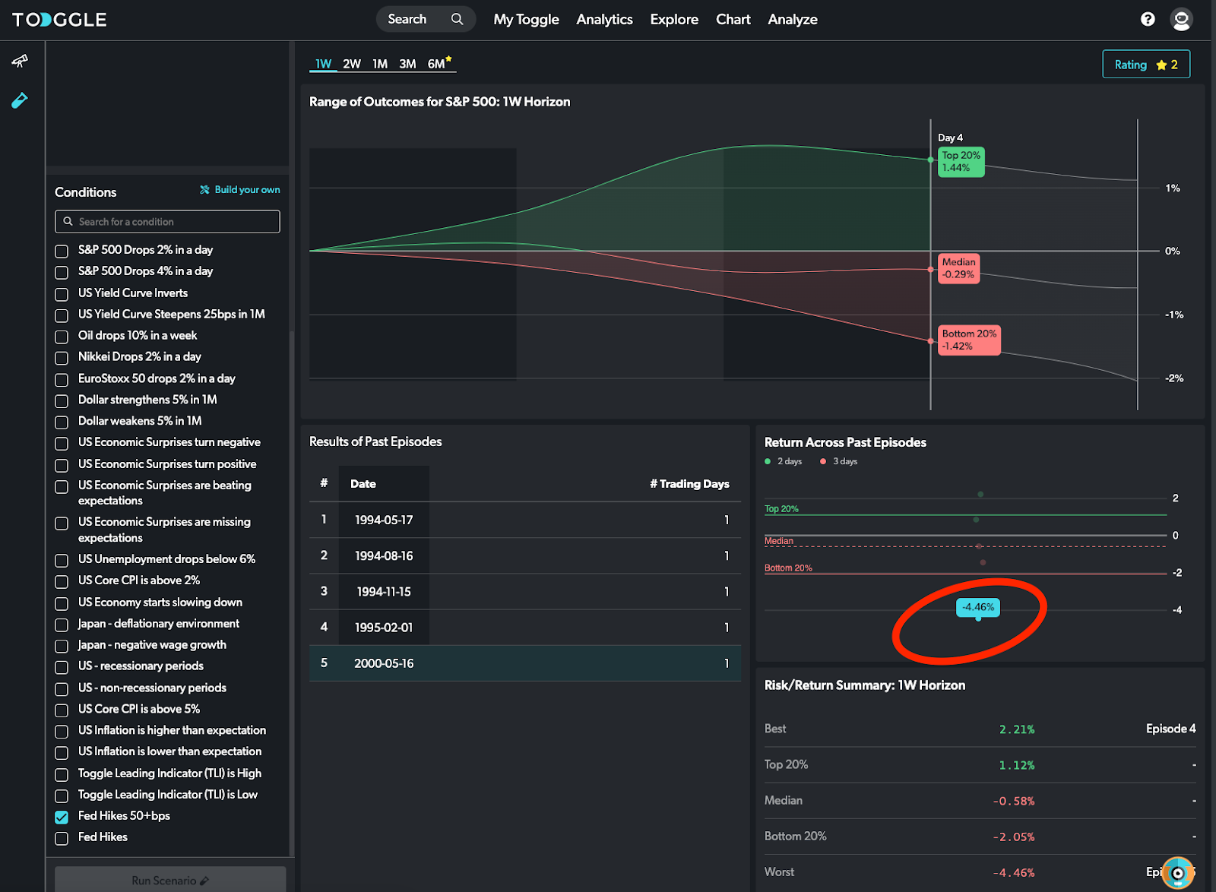This screenshot has width=1216, height=892.
Task: Toggle the 2 days legend entry
Action: [x=784, y=461]
